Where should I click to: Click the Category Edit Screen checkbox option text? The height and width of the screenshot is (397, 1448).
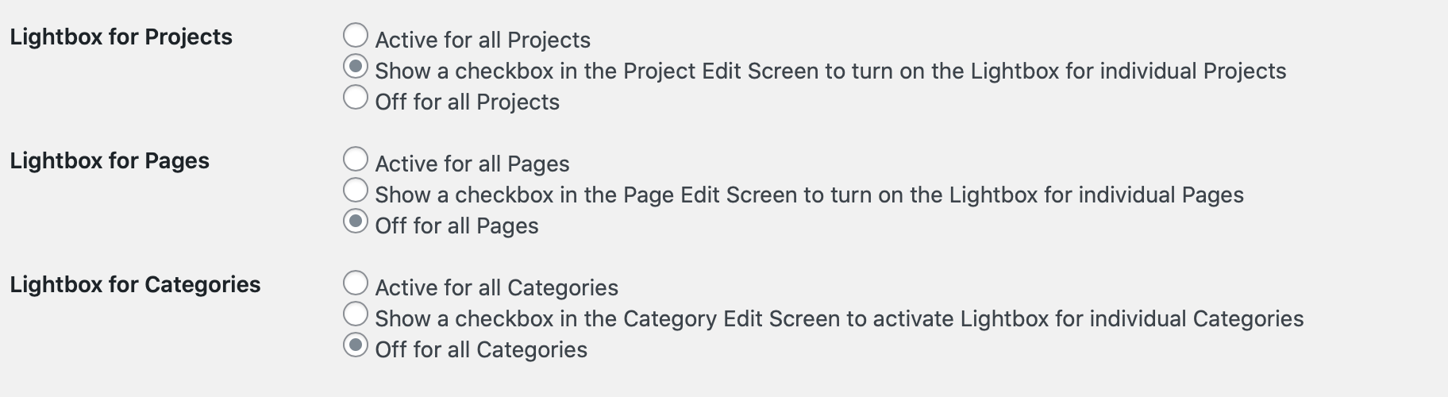click(839, 319)
